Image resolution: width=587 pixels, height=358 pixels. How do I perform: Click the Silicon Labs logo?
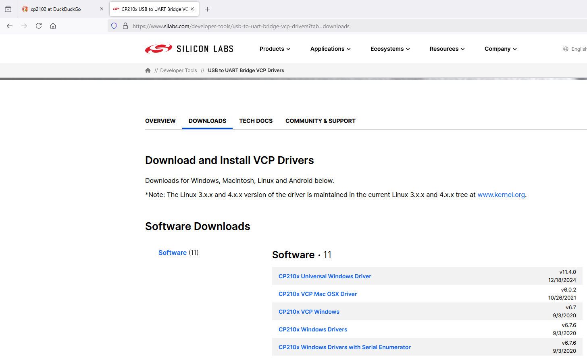click(x=189, y=49)
